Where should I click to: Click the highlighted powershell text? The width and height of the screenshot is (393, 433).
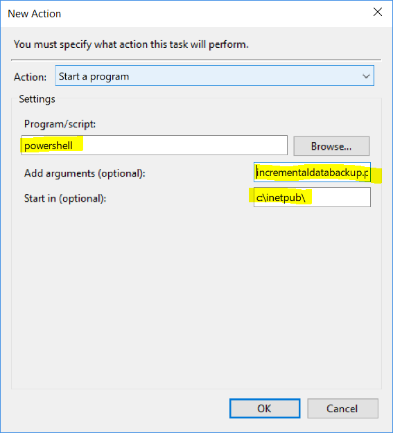49,145
